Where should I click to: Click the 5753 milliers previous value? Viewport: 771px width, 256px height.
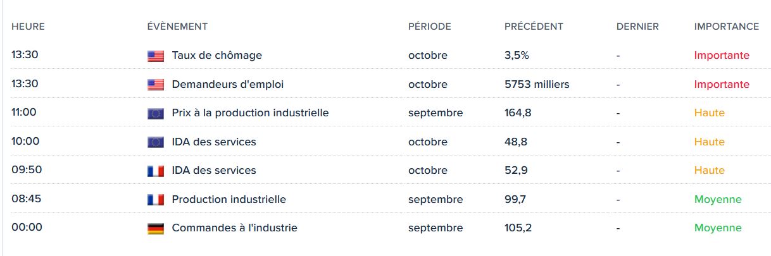(x=537, y=84)
